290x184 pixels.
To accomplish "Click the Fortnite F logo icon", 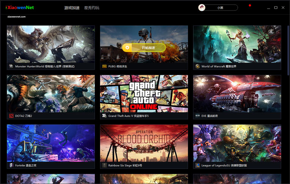I will (11, 165).
